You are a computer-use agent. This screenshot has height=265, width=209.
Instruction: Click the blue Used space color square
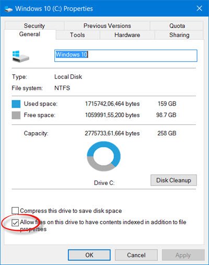(16, 104)
